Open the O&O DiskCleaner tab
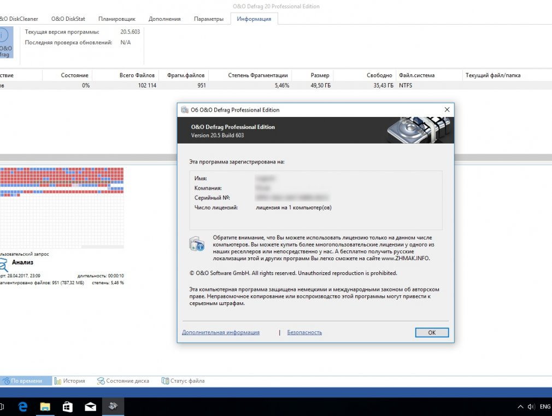 [x=19, y=19]
